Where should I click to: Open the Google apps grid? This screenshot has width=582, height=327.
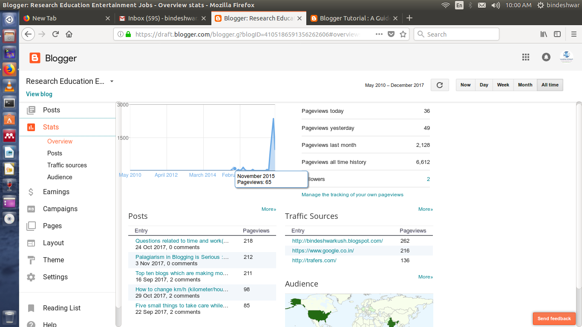tap(526, 57)
